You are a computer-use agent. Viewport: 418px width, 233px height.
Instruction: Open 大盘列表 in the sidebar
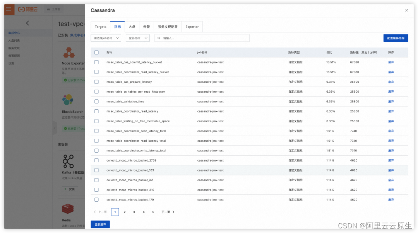tap(14, 41)
